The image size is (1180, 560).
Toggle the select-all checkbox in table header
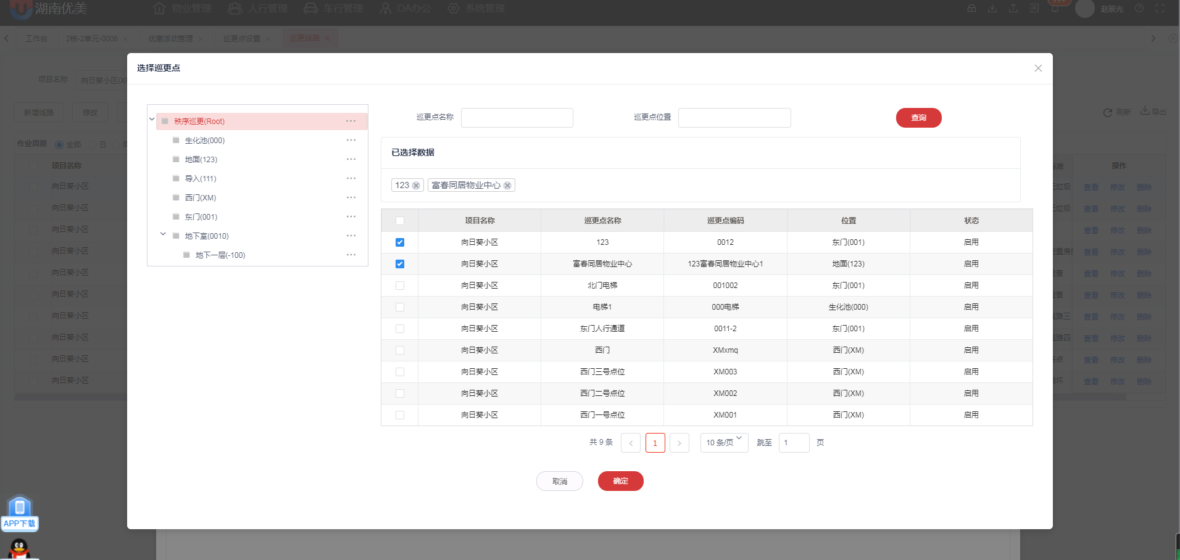(x=400, y=221)
